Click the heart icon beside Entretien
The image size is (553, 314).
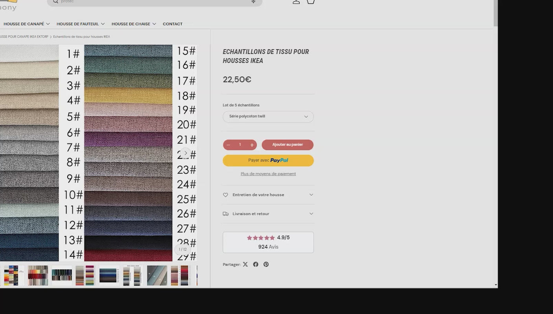(x=225, y=195)
